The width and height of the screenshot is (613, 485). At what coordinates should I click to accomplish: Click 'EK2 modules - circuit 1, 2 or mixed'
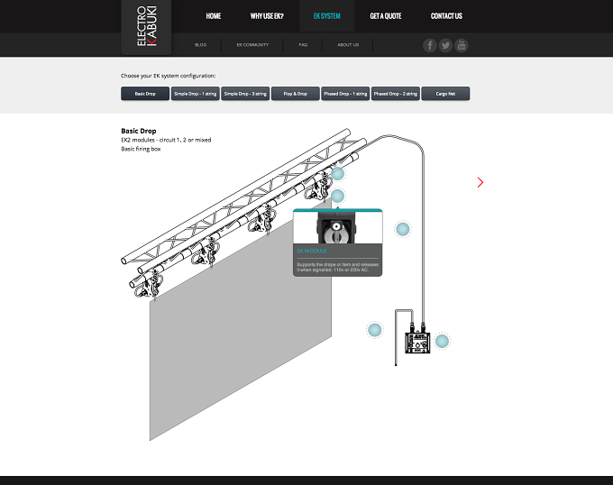click(166, 140)
